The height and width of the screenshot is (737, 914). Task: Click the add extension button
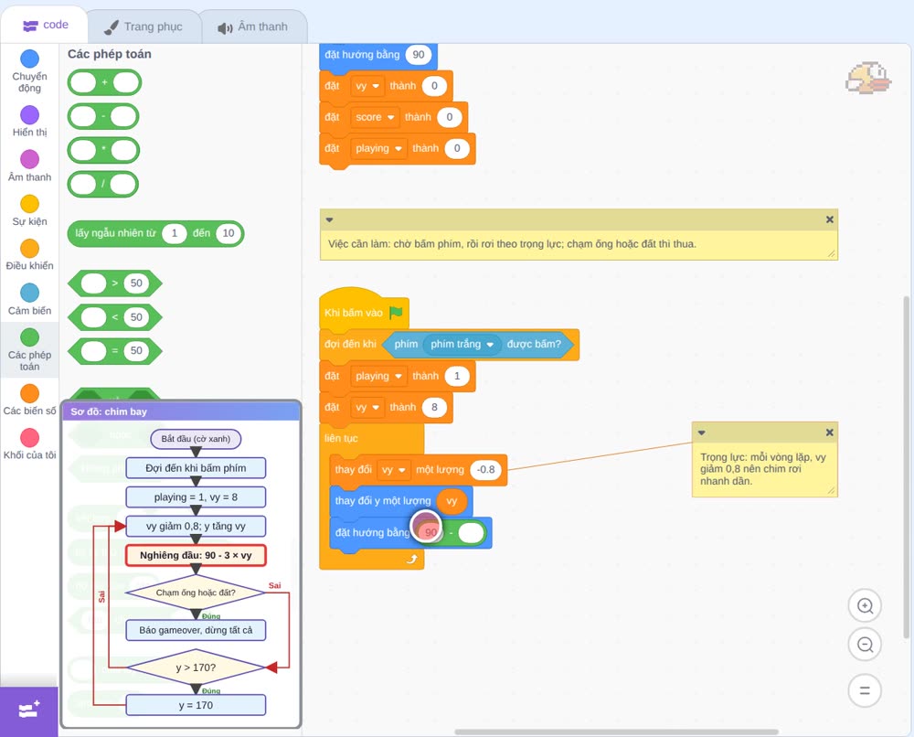tap(29, 710)
